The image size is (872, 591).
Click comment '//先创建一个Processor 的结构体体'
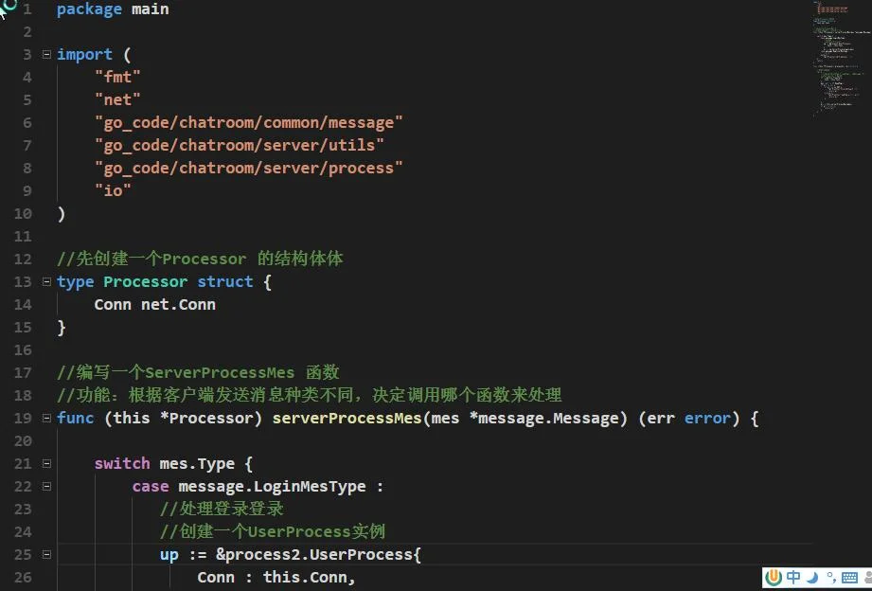(x=200, y=259)
